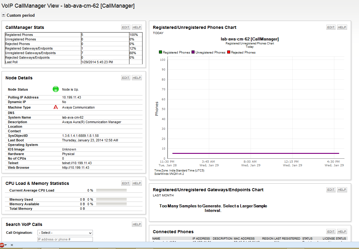This screenshot has width=359, height=249.
Task: Click the Memory Available progress bar
Action: pyautogui.click(x=111, y=204)
